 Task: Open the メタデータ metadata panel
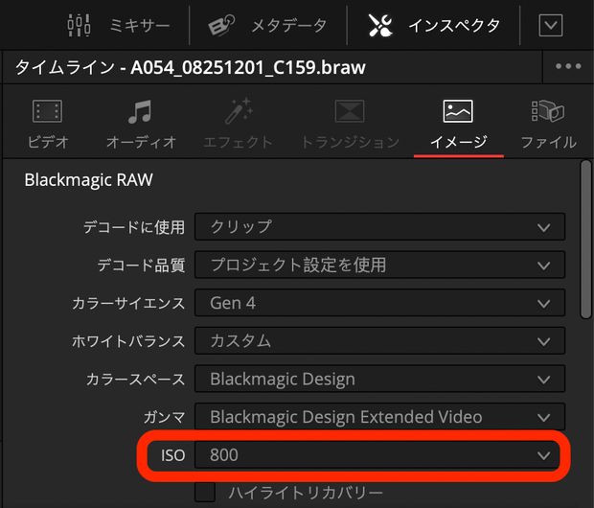click(x=267, y=25)
